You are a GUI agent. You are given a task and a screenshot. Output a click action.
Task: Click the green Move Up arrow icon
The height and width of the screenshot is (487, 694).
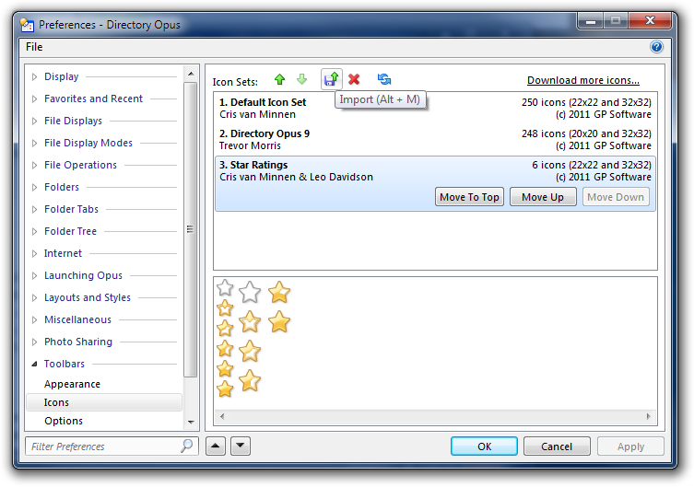[x=279, y=79]
